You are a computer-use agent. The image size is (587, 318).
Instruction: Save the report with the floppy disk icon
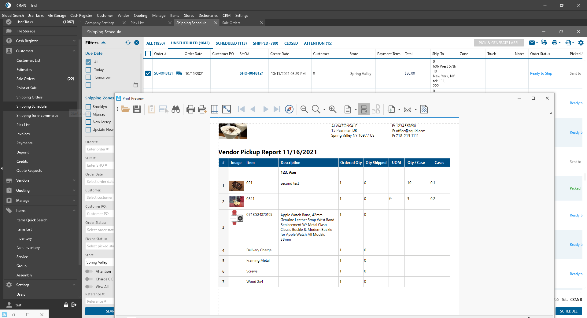[137, 109]
